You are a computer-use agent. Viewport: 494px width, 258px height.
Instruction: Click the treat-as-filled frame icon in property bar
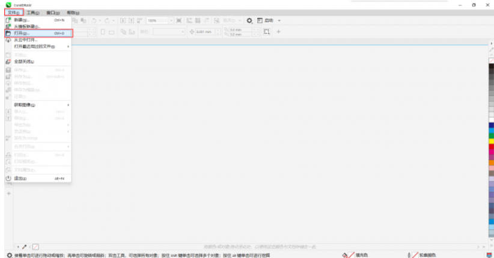pos(267,31)
